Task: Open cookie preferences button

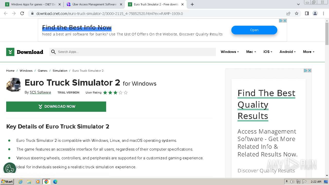Action: 10,169
